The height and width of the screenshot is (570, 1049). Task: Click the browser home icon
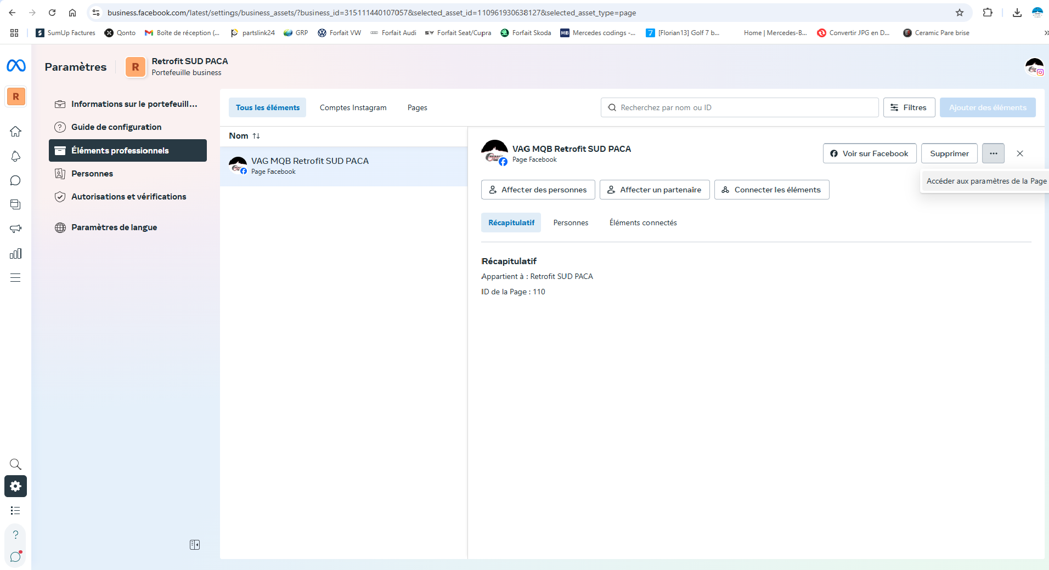pos(72,13)
